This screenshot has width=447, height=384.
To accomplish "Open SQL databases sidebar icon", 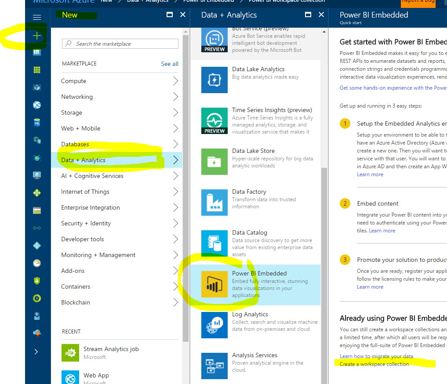I will coord(37,123).
